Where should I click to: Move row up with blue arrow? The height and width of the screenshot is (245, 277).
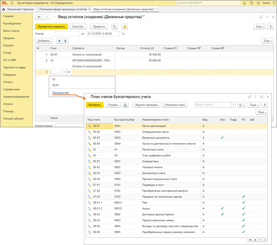click(x=59, y=41)
